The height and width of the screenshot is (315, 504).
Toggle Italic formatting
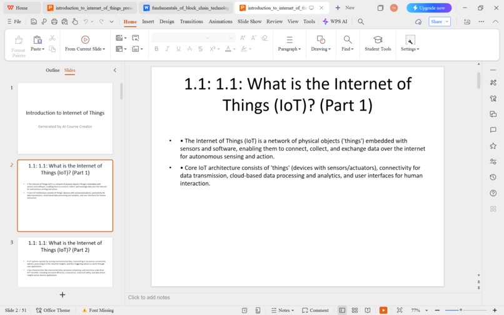coord(167,49)
